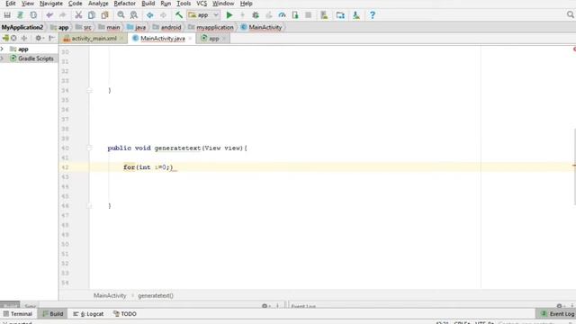The height and width of the screenshot is (324, 576).
Task: Click the Sync Project with Gradle icon
Action: click(x=20, y=15)
